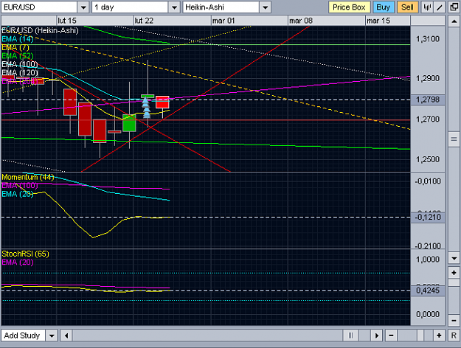Click the horizontal scrollbar thumb
This screenshot has width=461, height=348.
click(x=350, y=335)
